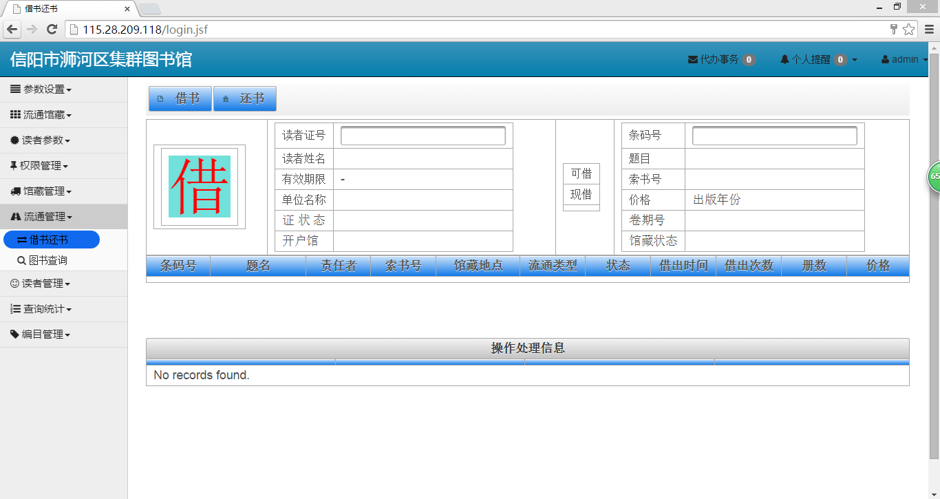The height and width of the screenshot is (499, 940).
Task: Open the admin user dropdown
Action: tap(904, 60)
